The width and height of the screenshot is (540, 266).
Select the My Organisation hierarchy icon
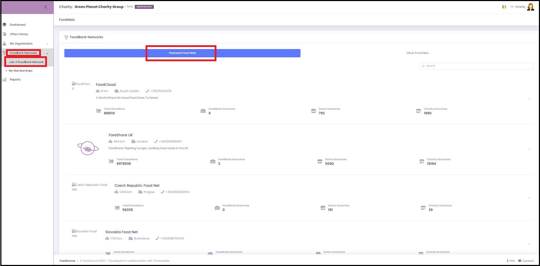[4, 43]
